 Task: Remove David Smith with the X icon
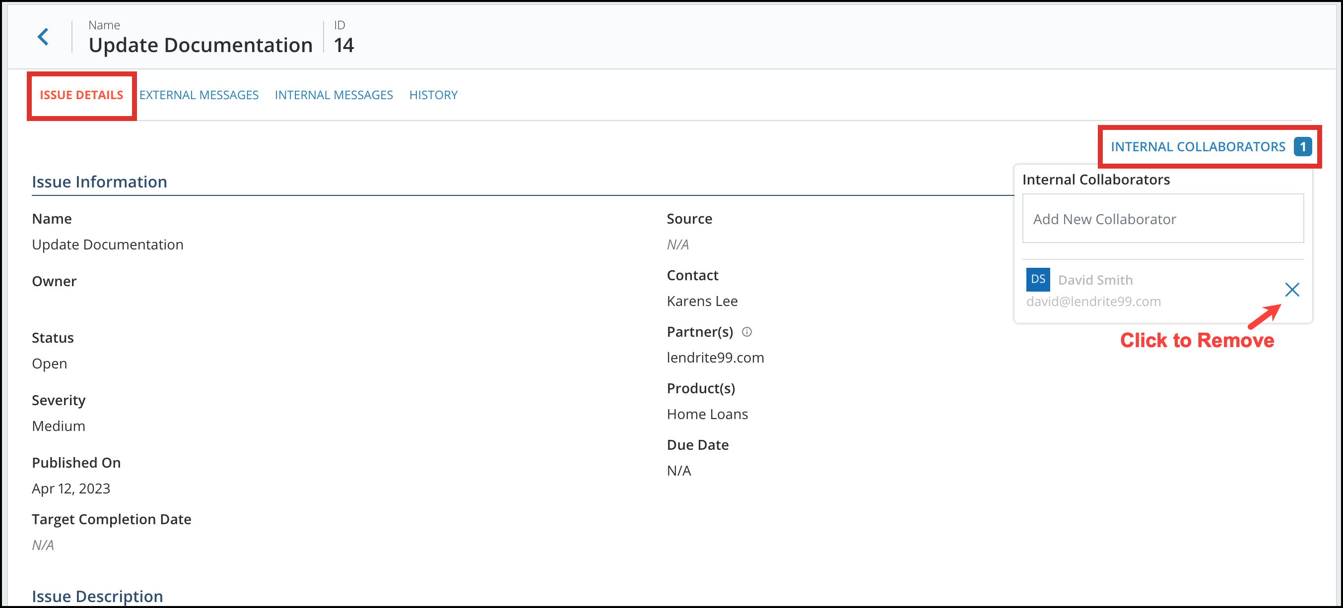pos(1291,290)
